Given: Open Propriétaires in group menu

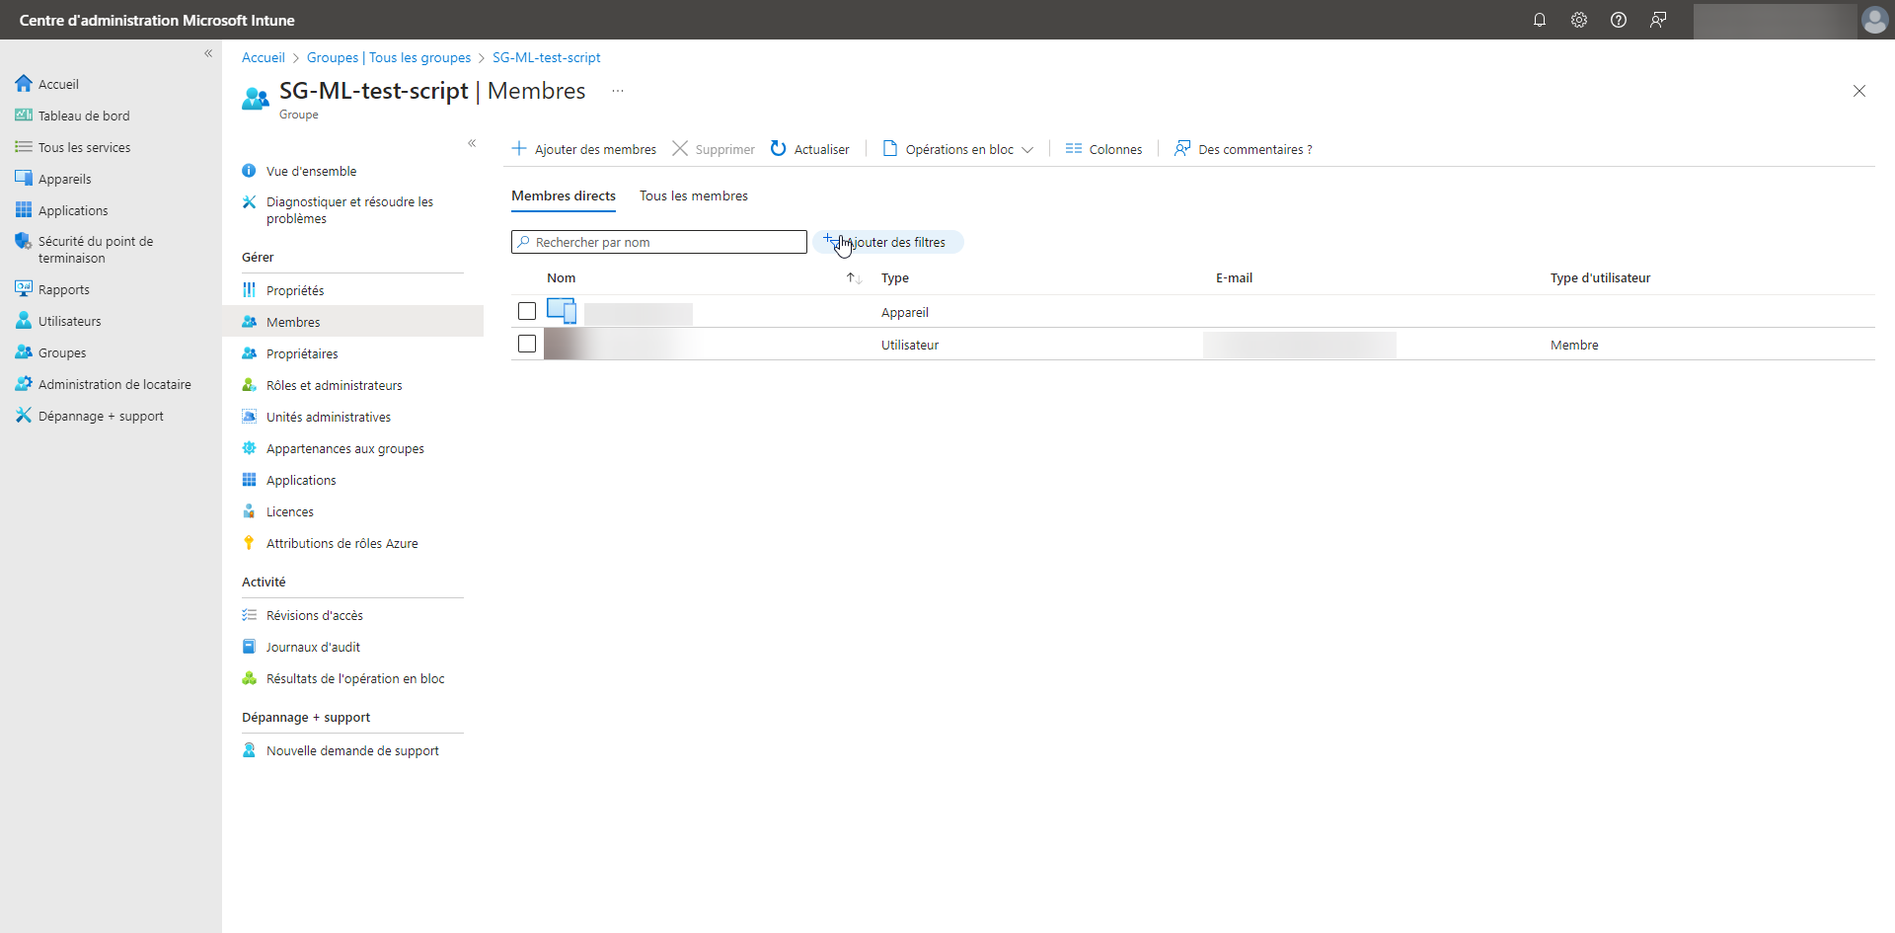Looking at the screenshot, I should (302, 353).
